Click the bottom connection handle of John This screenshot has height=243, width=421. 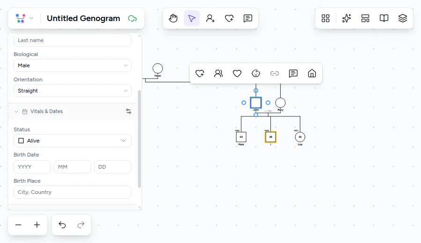(x=256, y=115)
